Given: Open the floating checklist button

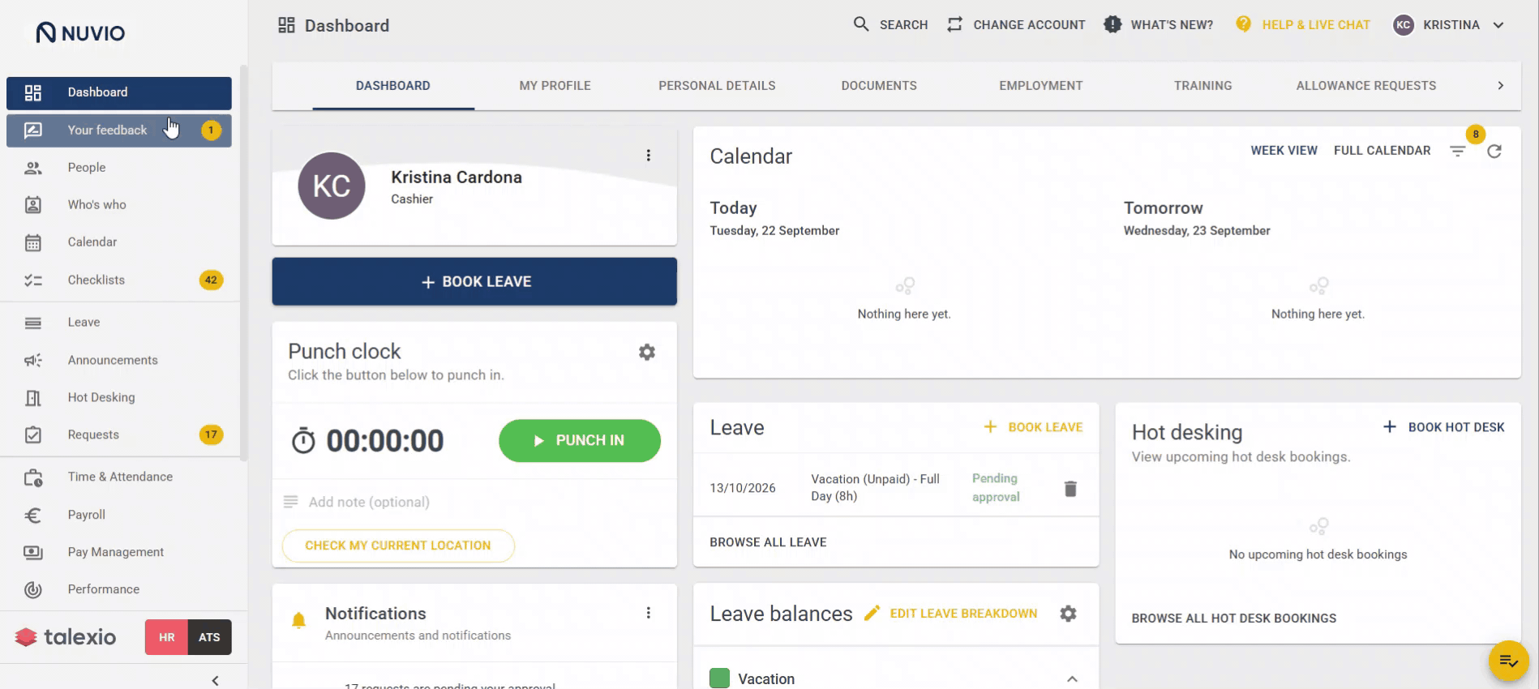Looking at the screenshot, I should (x=1508, y=661).
